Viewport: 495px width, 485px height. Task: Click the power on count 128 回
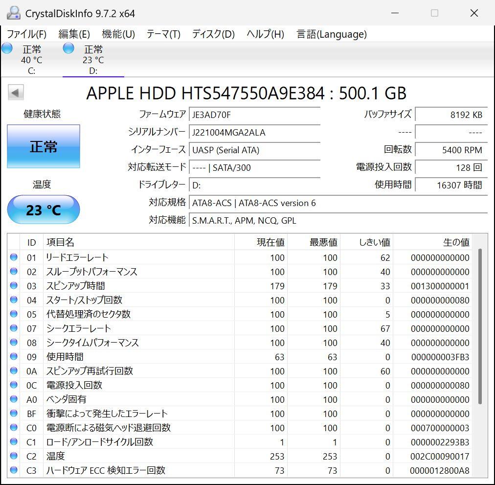coord(451,167)
